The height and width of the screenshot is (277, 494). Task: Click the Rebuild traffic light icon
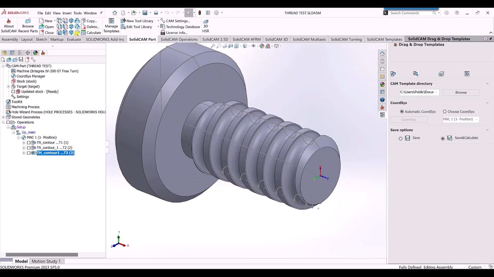tap(200, 13)
